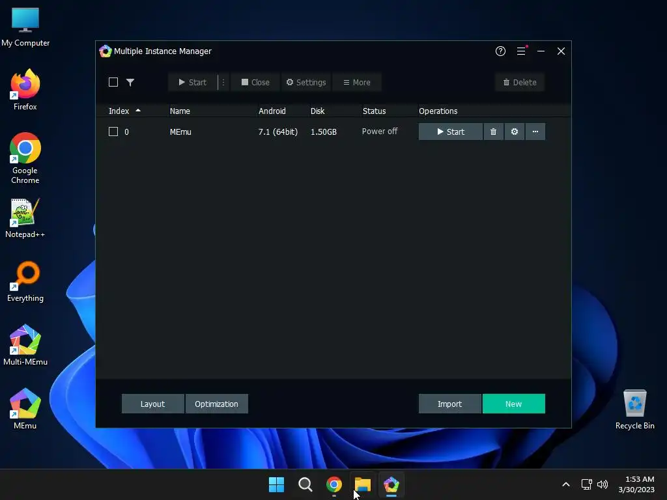Select the MEmu desktop shortcut
The width and height of the screenshot is (667, 500).
pos(25,409)
